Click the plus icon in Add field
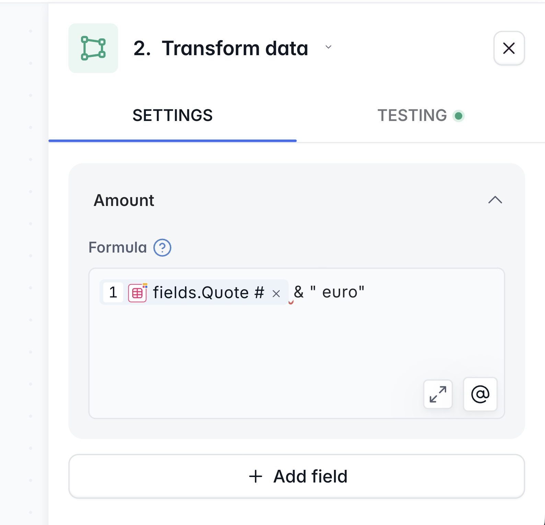Image resolution: width=545 pixels, height=525 pixels. pos(255,476)
